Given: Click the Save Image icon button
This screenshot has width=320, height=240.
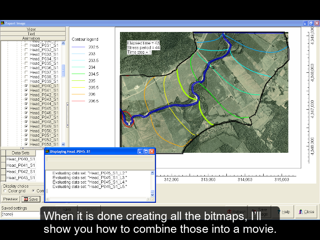Looking at the screenshot, I should click(254, 211).
